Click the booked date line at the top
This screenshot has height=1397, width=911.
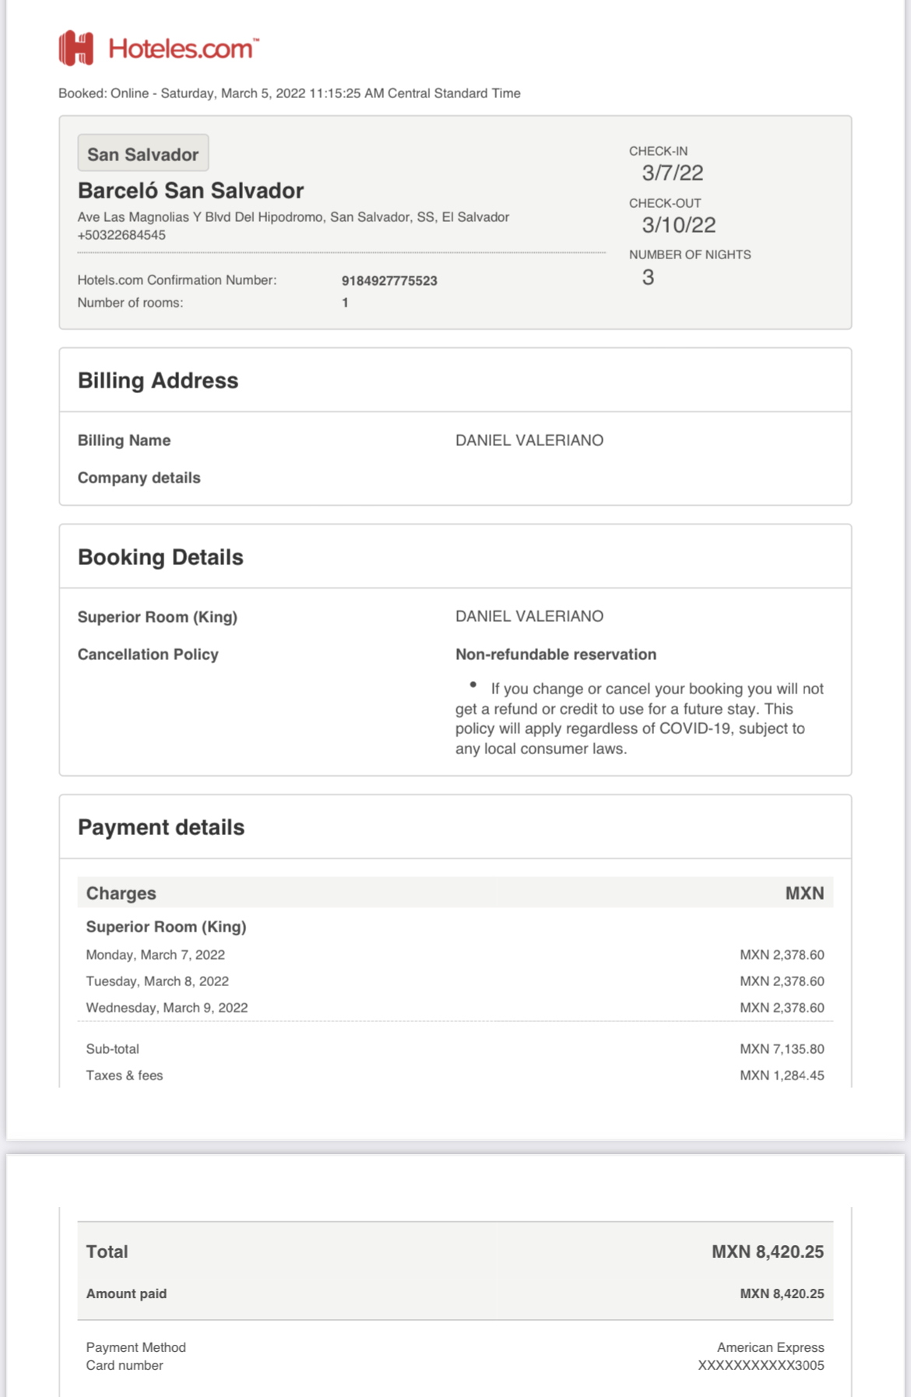click(x=290, y=93)
